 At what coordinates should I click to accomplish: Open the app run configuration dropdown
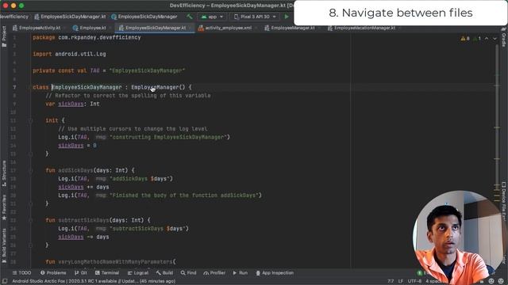tap(212, 17)
